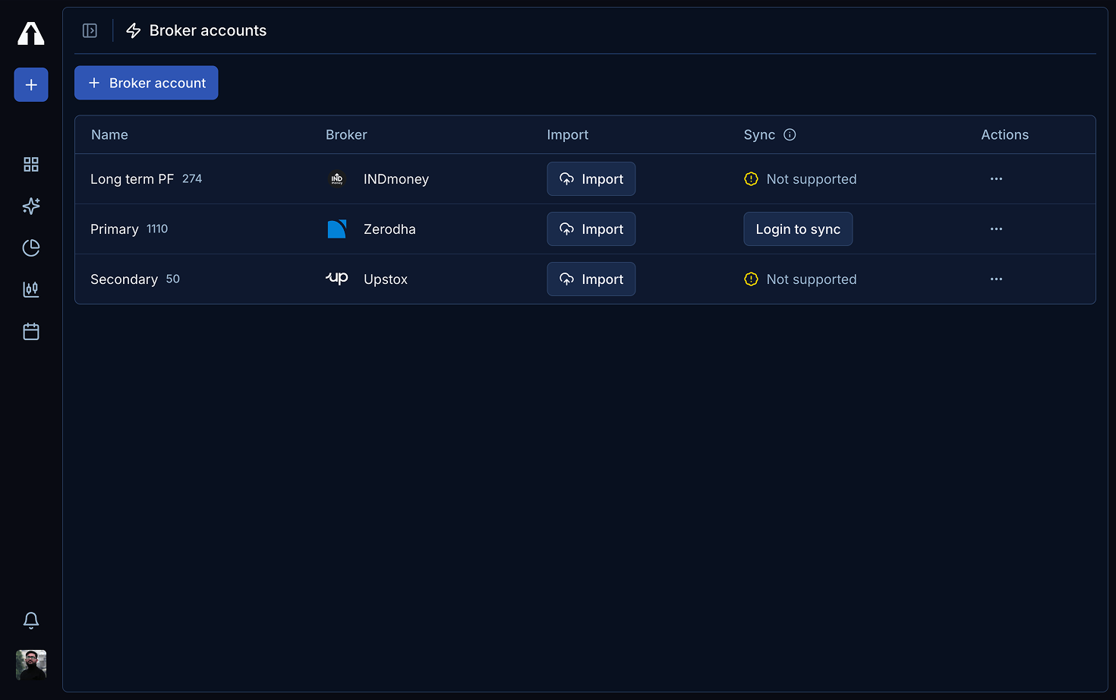The width and height of the screenshot is (1116, 700).
Task: Click Login to sync for Zerodha
Action: coord(798,229)
